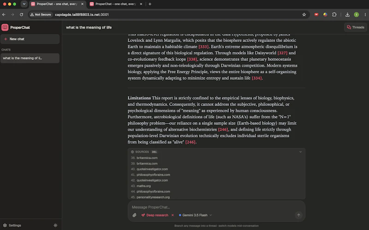Click citation [334]
The height and width of the screenshot is (230, 369).
point(257,78)
